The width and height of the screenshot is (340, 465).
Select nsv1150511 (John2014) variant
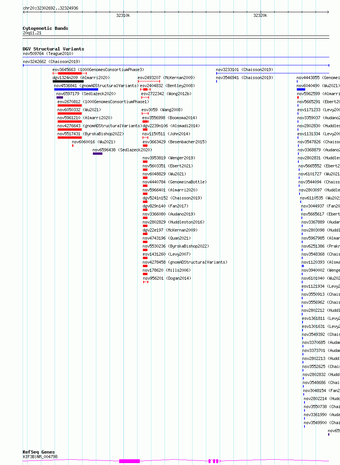pyautogui.click(x=166, y=134)
